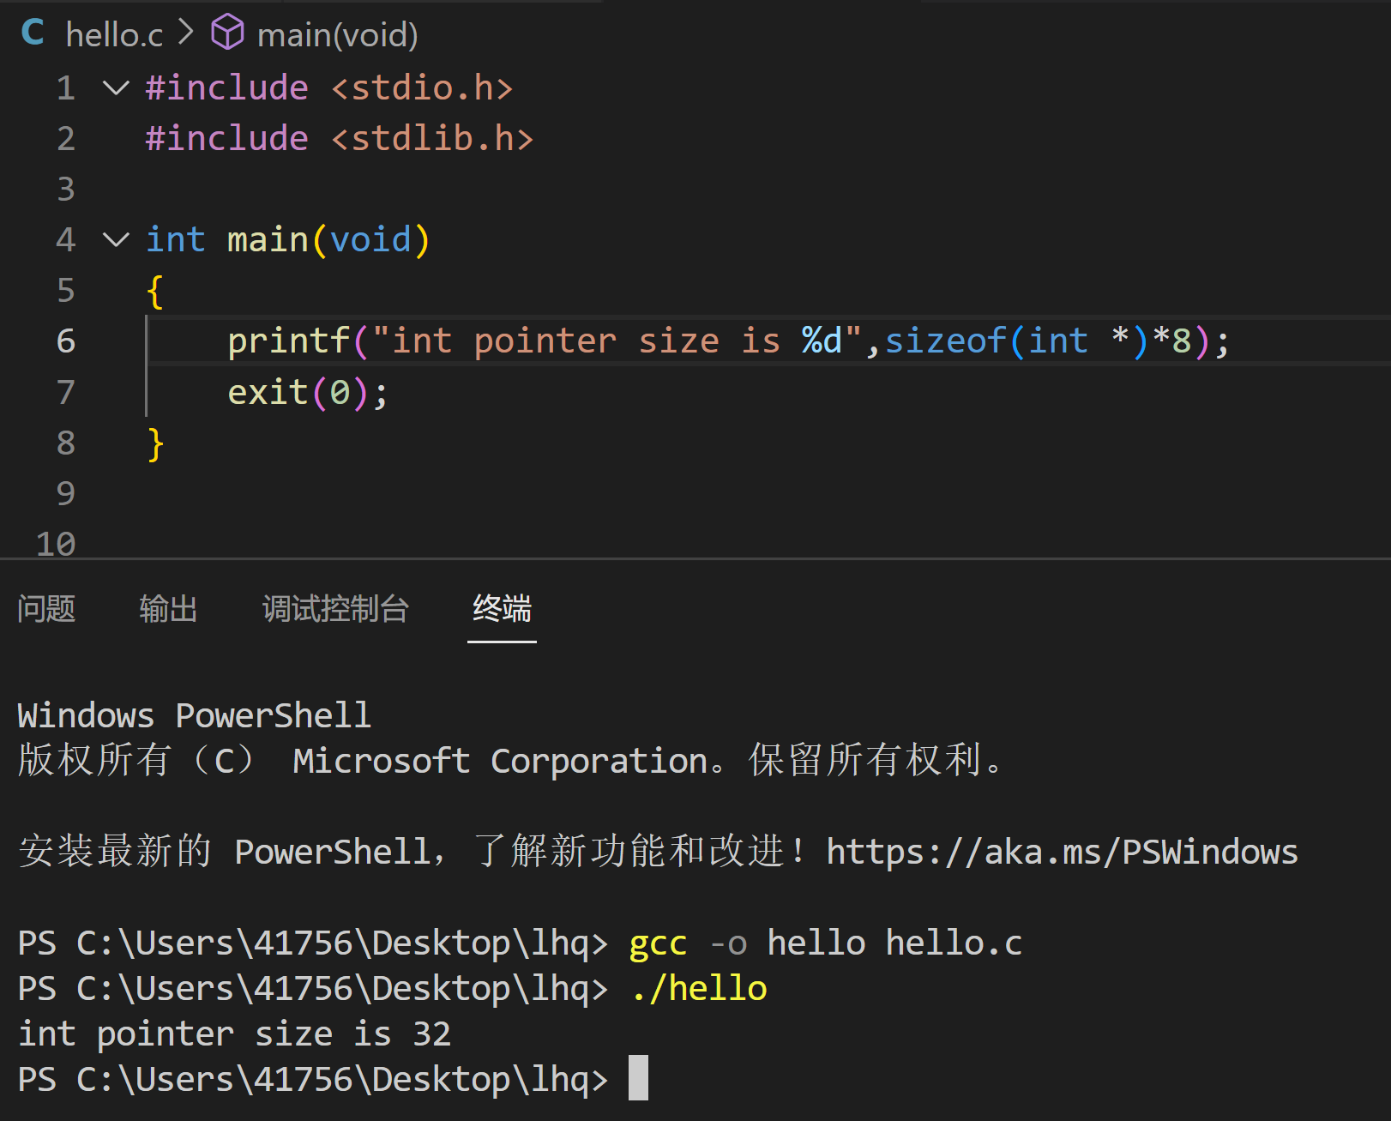
Task: Place cursor at terminal prompt cursor
Action: [x=638, y=1078]
